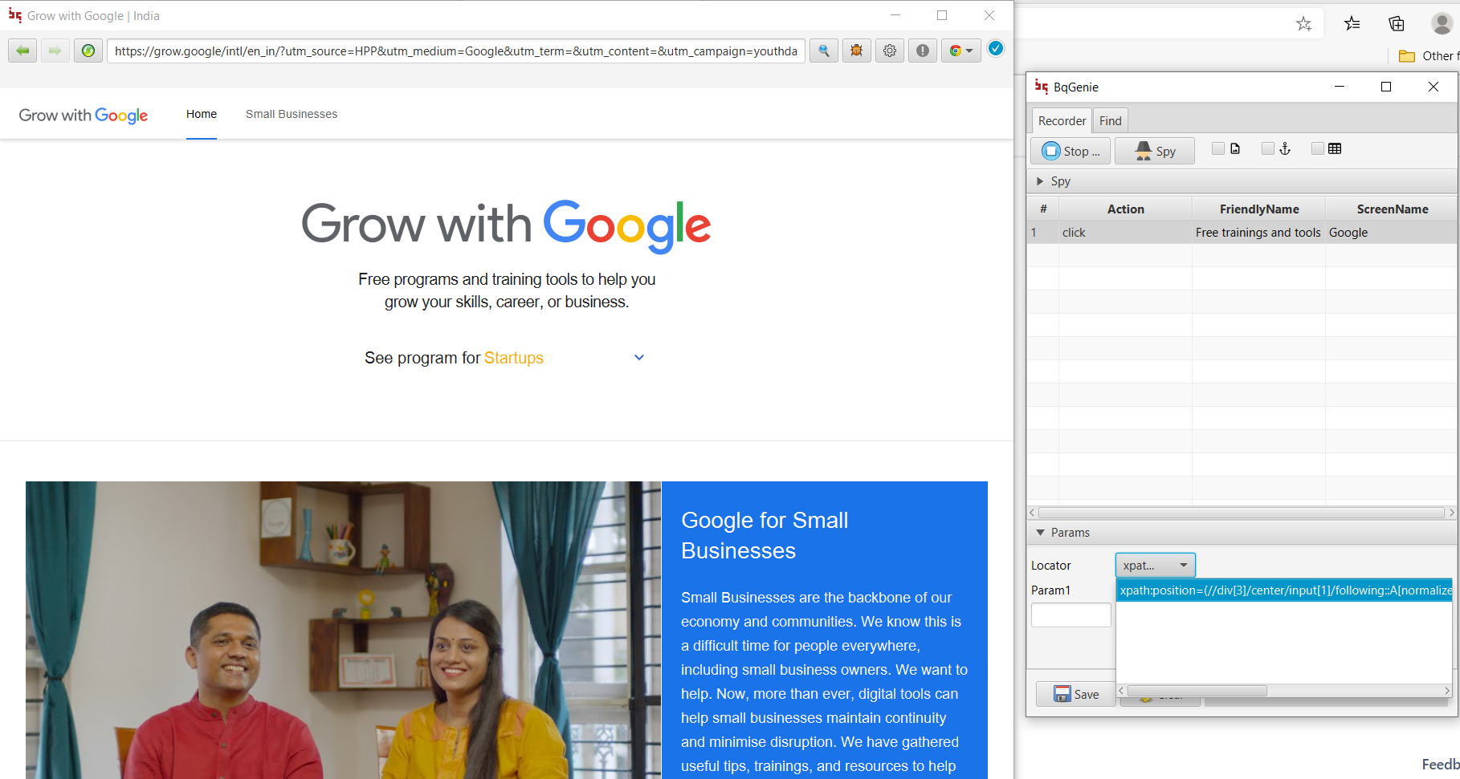Click the 'Google for Small Businesses' heading

765,535
